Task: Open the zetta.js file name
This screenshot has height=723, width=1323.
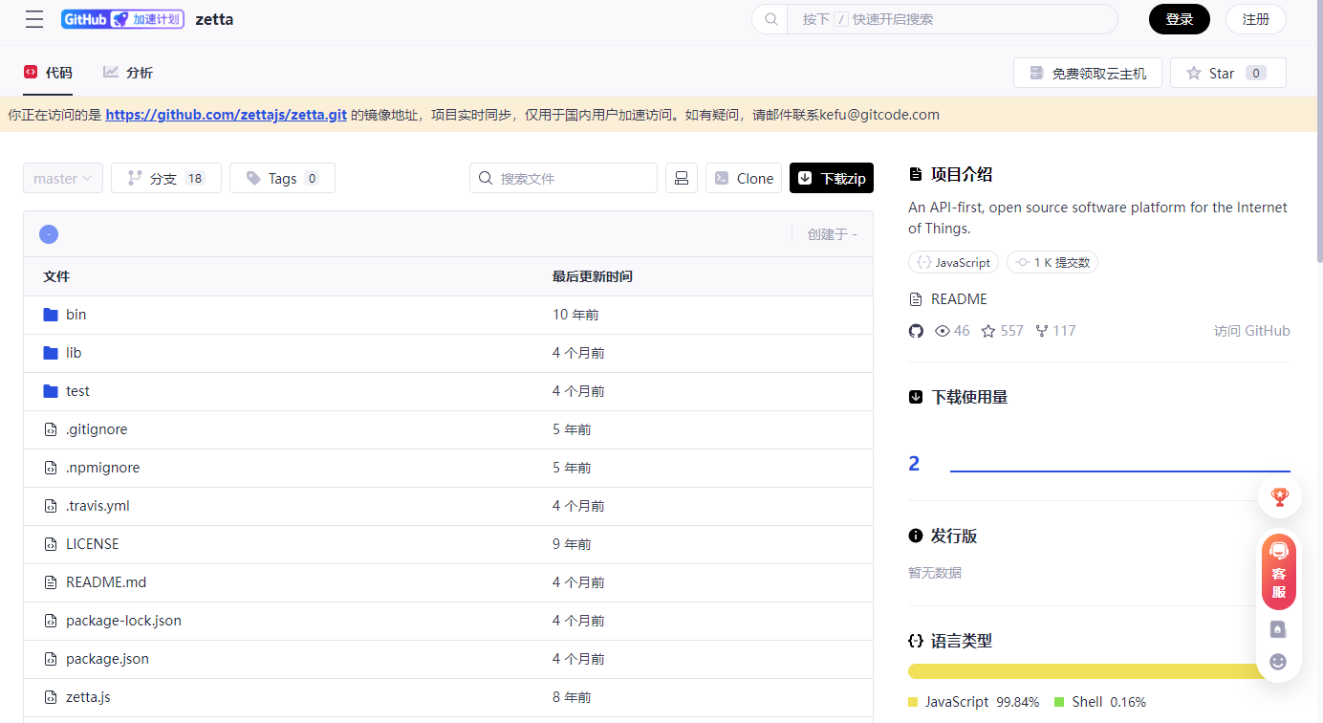Action: click(88, 697)
